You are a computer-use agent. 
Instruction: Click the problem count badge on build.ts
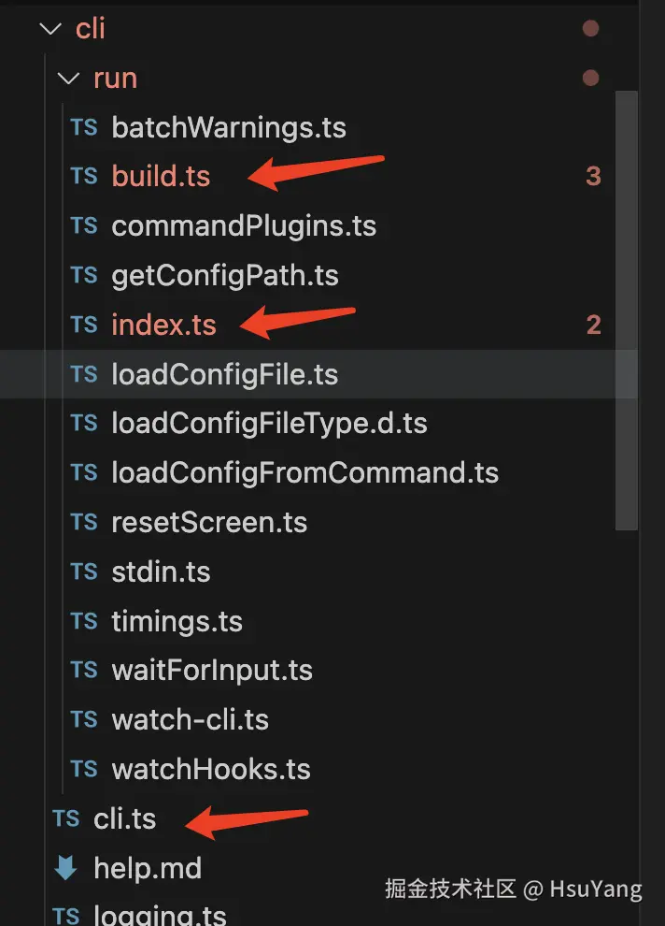pos(593,177)
